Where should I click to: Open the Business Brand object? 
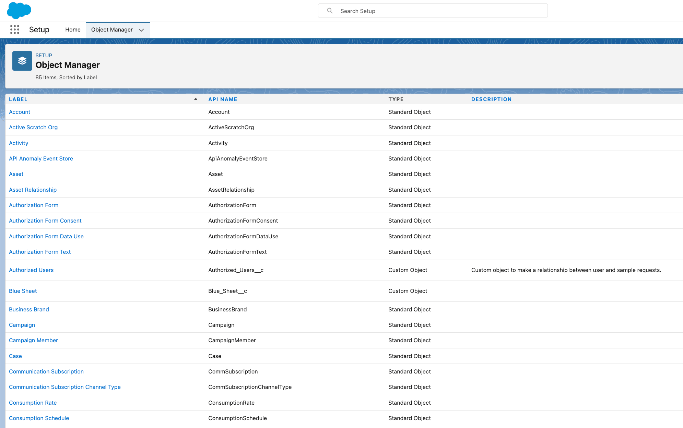(29, 309)
